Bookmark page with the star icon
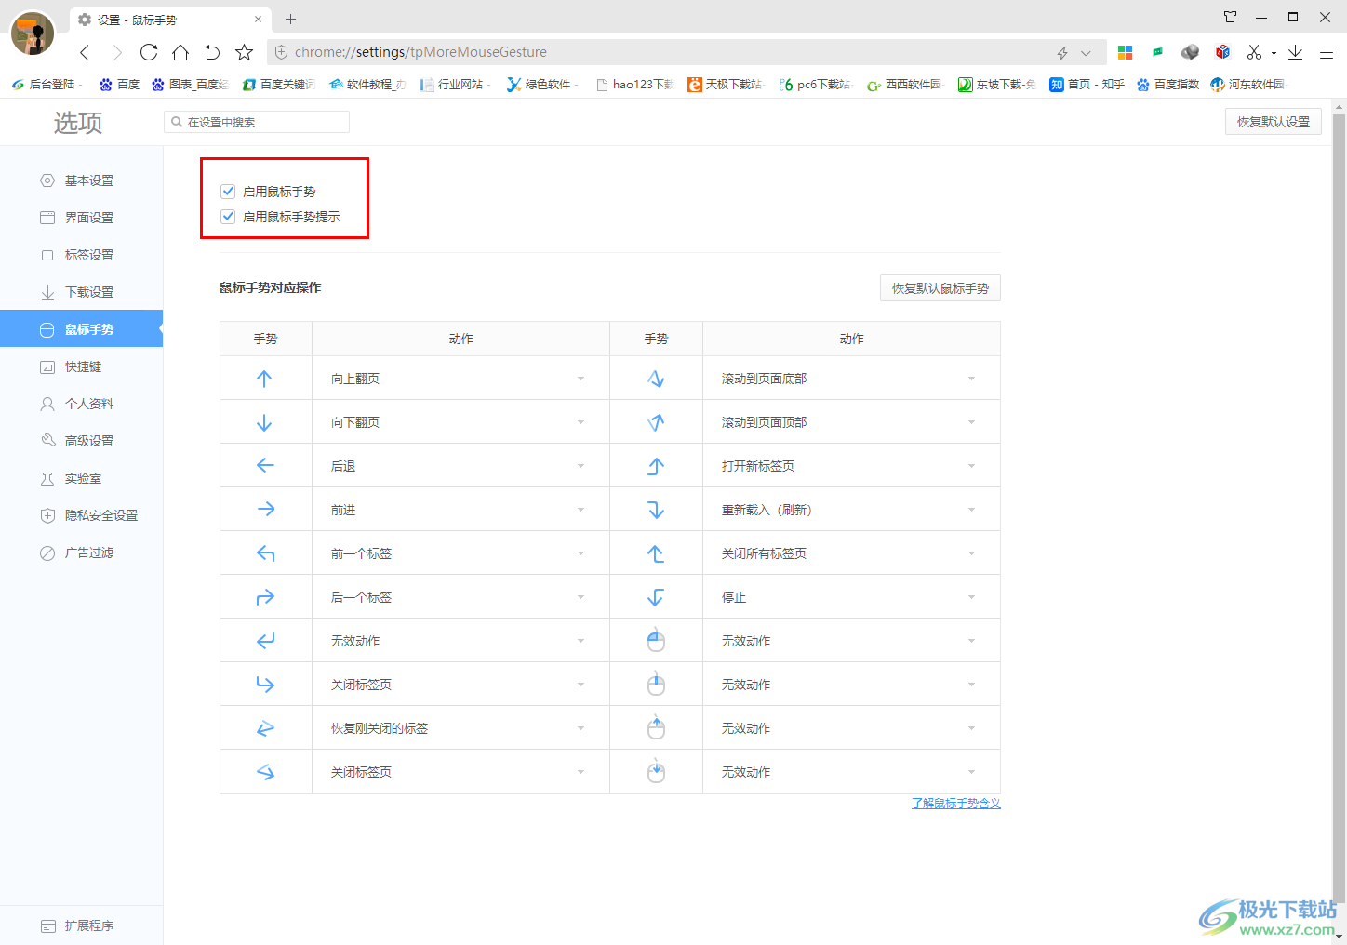Image resolution: width=1347 pixels, height=945 pixels. click(244, 52)
